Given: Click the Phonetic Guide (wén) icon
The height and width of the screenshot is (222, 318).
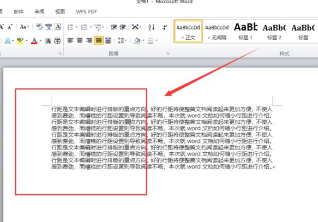Looking at the screenshot, I should tap(49, 27).
